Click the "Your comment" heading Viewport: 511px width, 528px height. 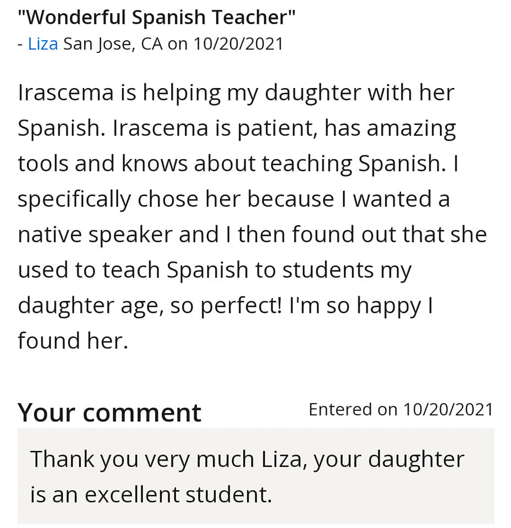pos(109,413)
